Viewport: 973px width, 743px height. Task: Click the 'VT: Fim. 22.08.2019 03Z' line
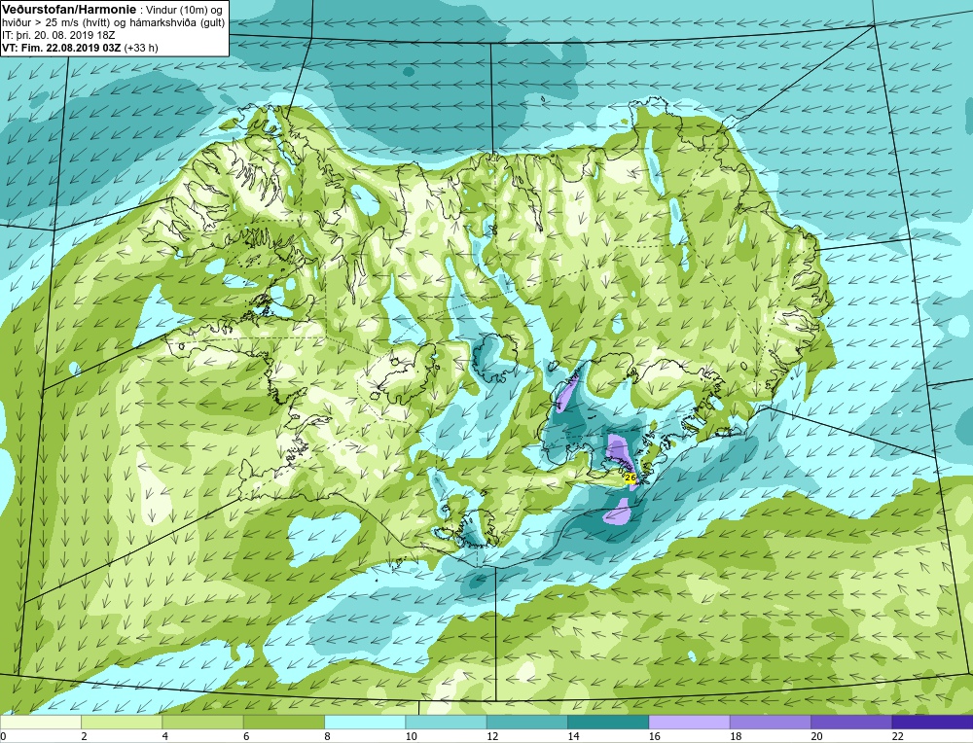pyautogui.click(x=62, y=48)
